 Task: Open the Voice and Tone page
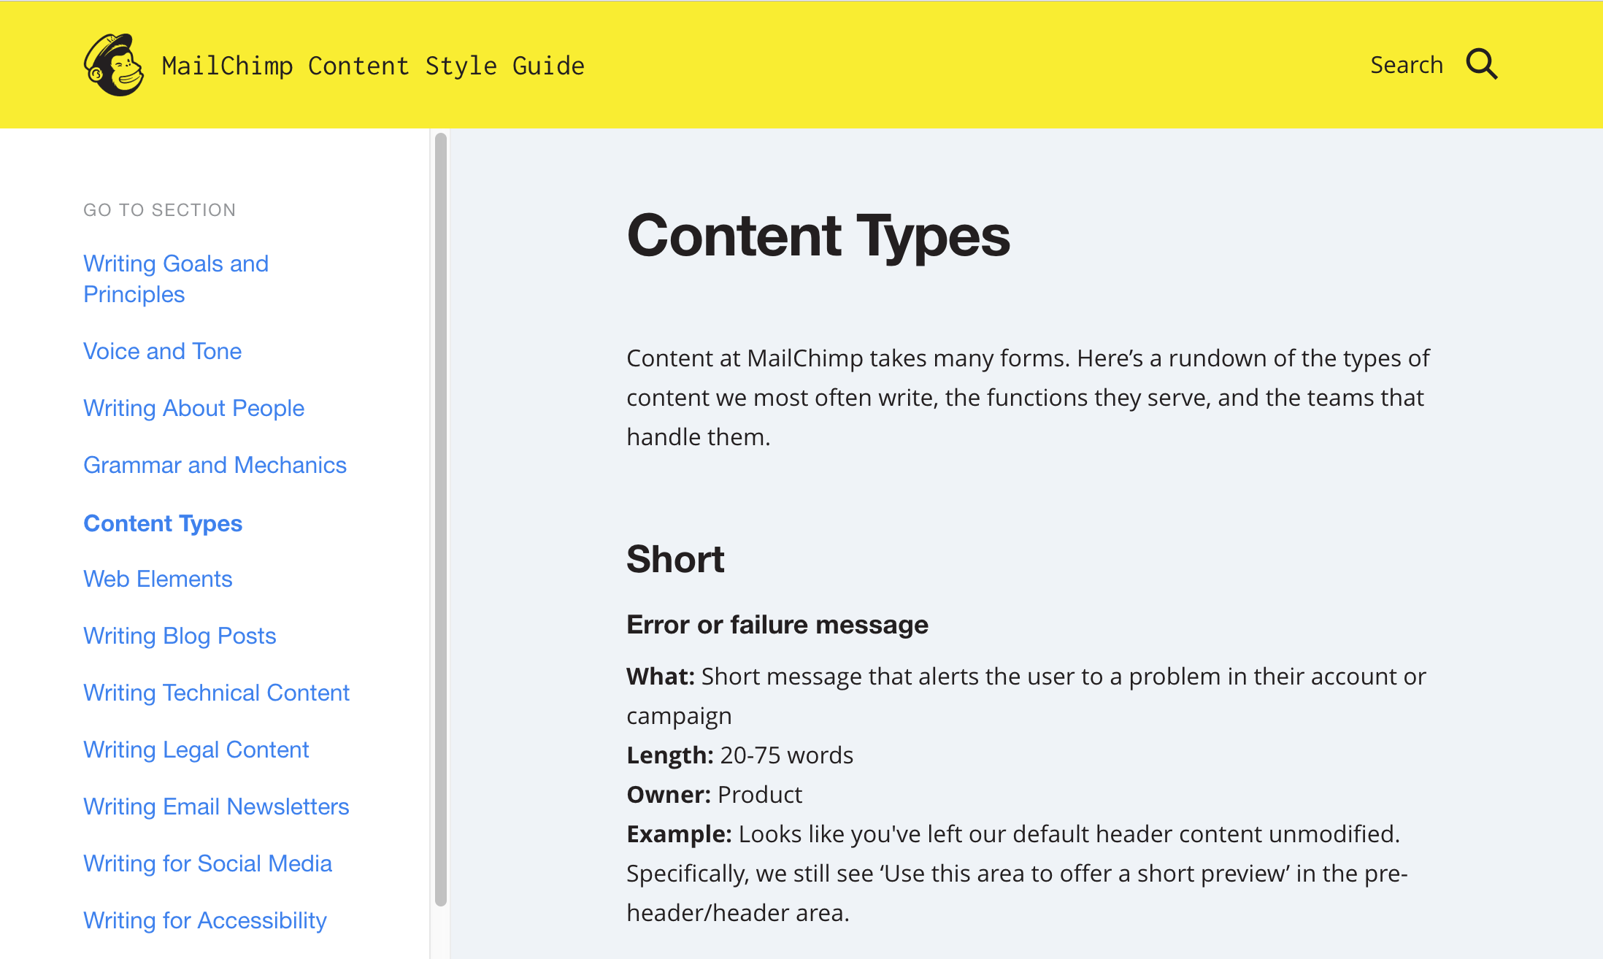click(162, 351)
